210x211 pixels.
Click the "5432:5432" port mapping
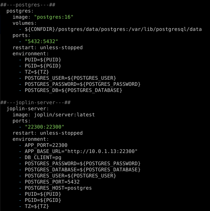click(x=43, y=41)
